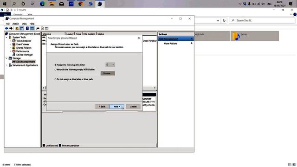Open Task View on the taskbar
This screenshot has height=167, width=297.
(32, 4)
